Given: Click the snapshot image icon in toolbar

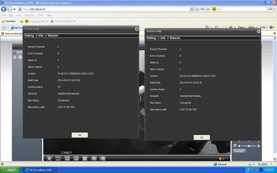Looking at the screenshot, I should point(85,158).
